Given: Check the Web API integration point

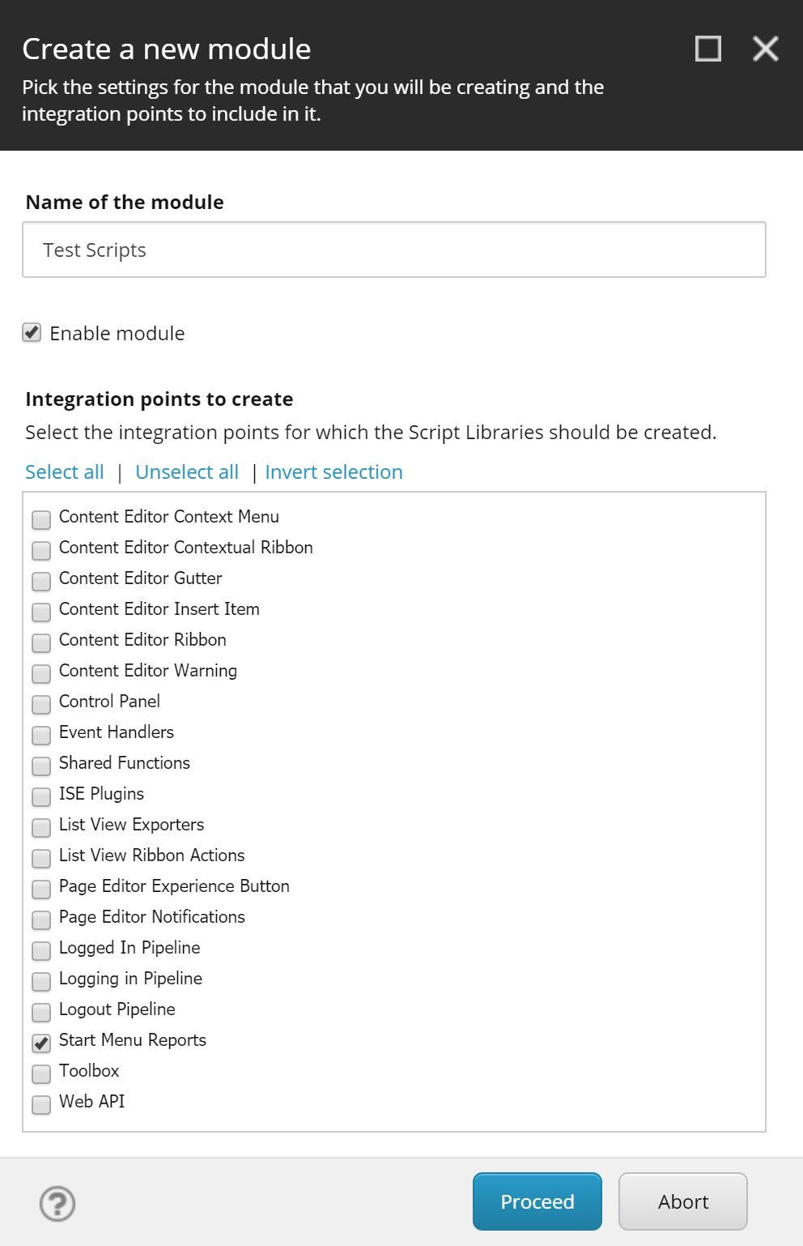Looking at the screenshot, I should pyautogui.click(x=40, y=1104).
